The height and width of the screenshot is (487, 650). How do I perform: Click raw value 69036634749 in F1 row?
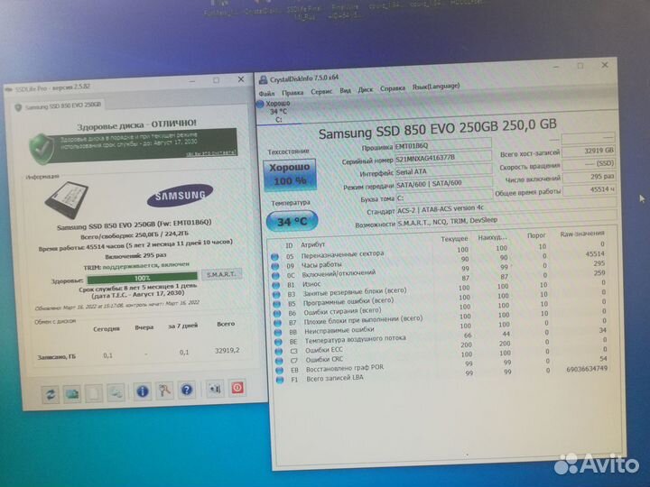click(x=587, y=369)
